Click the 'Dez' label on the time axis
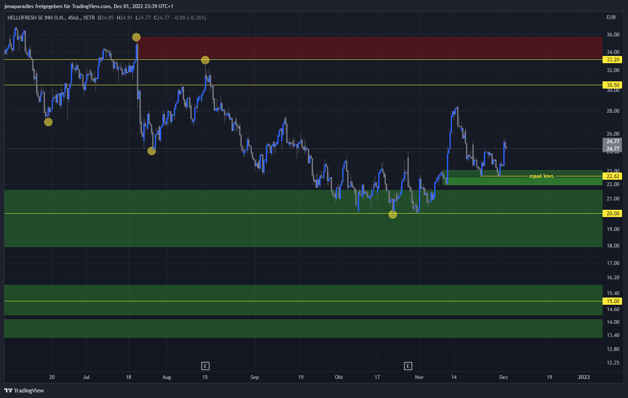This screenshot has height=398, width=628. [x=503, y=377]
